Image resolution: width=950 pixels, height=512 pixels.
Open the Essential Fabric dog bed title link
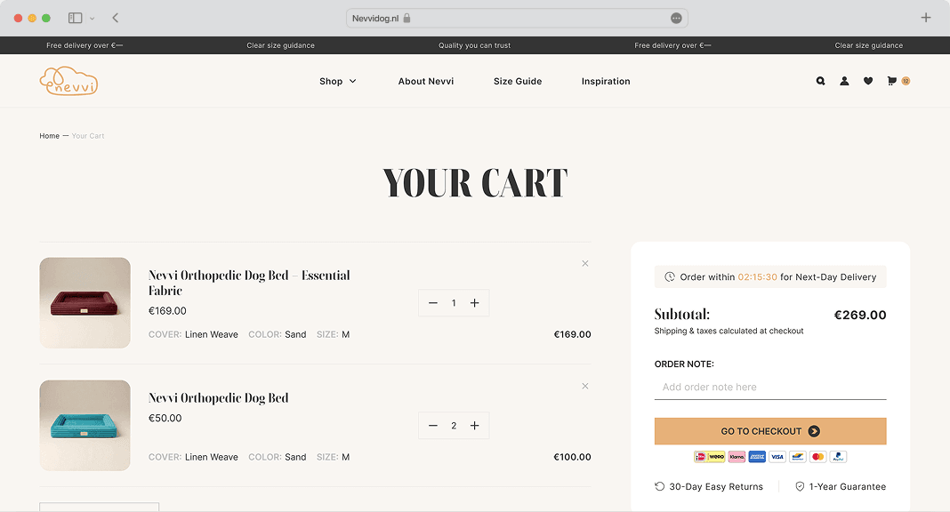(249, 283)
